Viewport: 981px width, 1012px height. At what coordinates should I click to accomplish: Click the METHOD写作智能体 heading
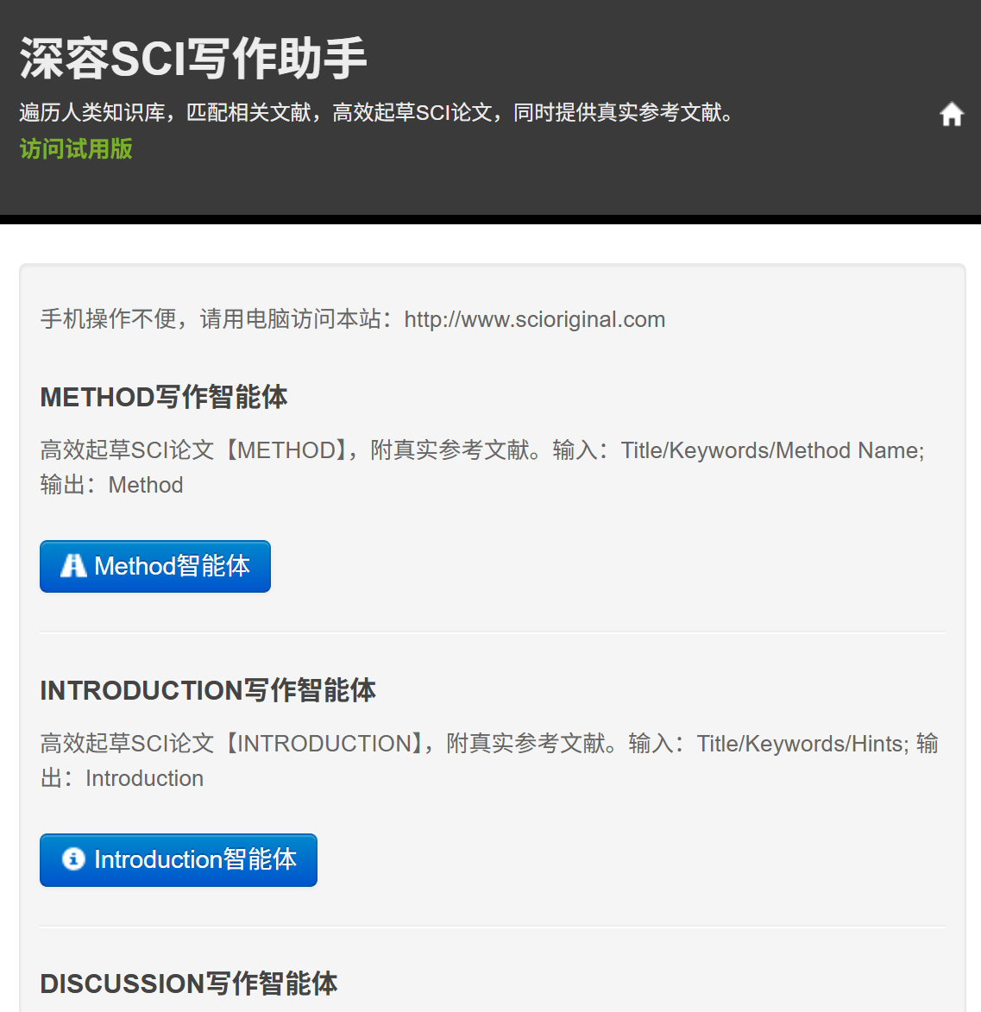click(164, 397)
